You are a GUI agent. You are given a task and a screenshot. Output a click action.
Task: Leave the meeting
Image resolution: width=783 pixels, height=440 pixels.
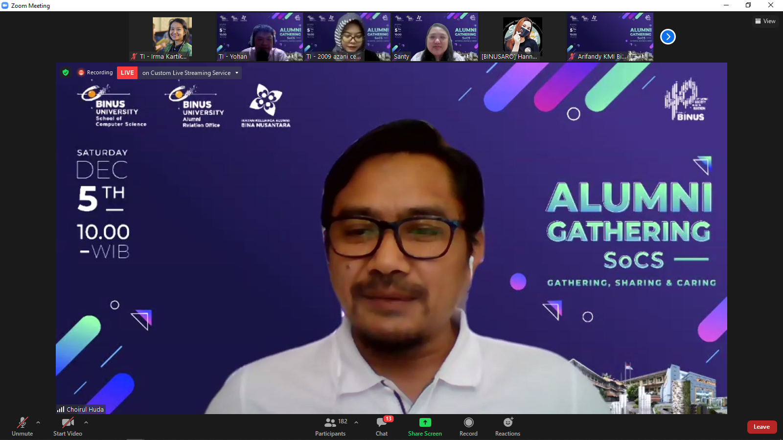point(761,427)
